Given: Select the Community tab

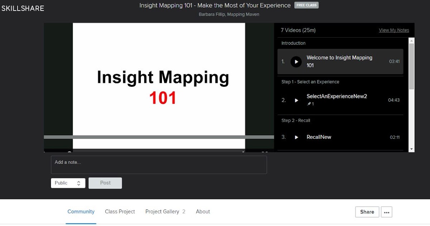Looking at the screenshot, I should point(81,212).
